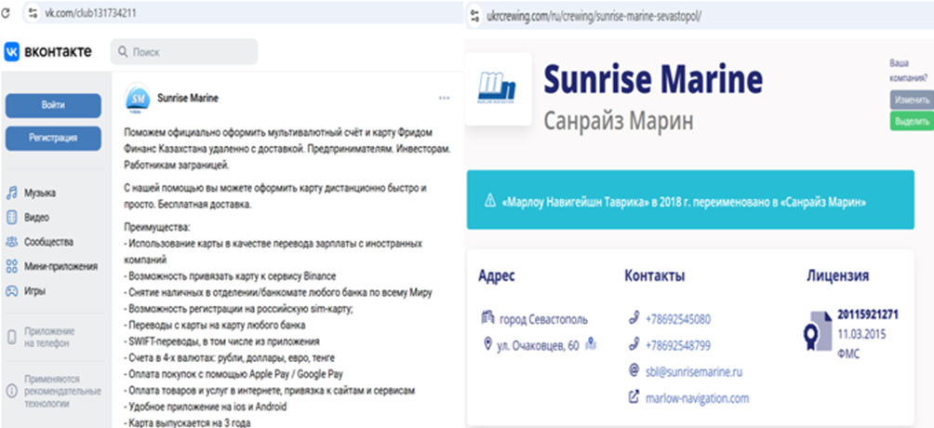
Task: Click the ФМС text under the license
Action: 848,354
